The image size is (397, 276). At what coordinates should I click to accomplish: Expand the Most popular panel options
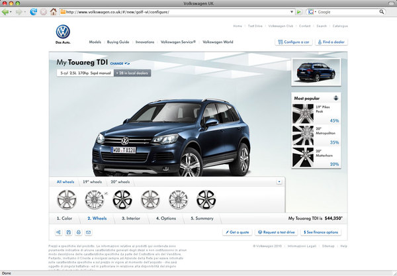click(335, 98)
